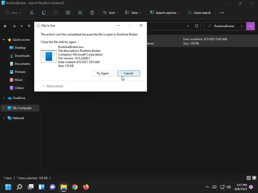Click the RuntimeBroker.exe thumbnail in dialog

(x=49, y=56)
